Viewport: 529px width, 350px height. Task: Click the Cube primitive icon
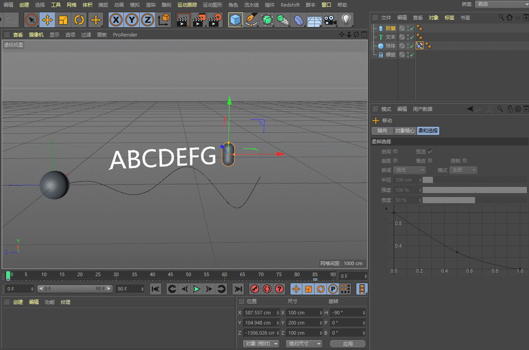coord(235,20)
